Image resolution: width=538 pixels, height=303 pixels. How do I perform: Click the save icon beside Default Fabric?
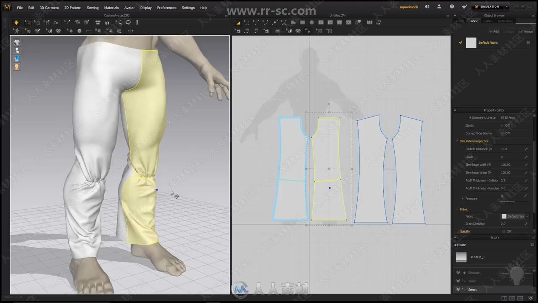pyautogui.click(x=528, y=43)
